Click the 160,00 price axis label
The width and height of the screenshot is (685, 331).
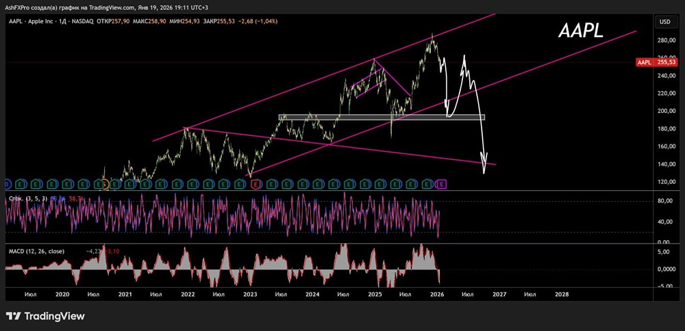[667, 146]
